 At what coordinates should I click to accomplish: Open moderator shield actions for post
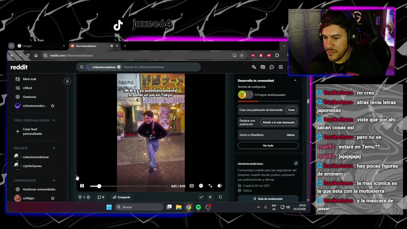tap(220, 197)
